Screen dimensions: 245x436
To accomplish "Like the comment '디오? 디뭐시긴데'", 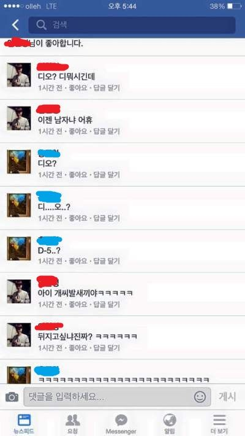I will click(x=78, y=88).
